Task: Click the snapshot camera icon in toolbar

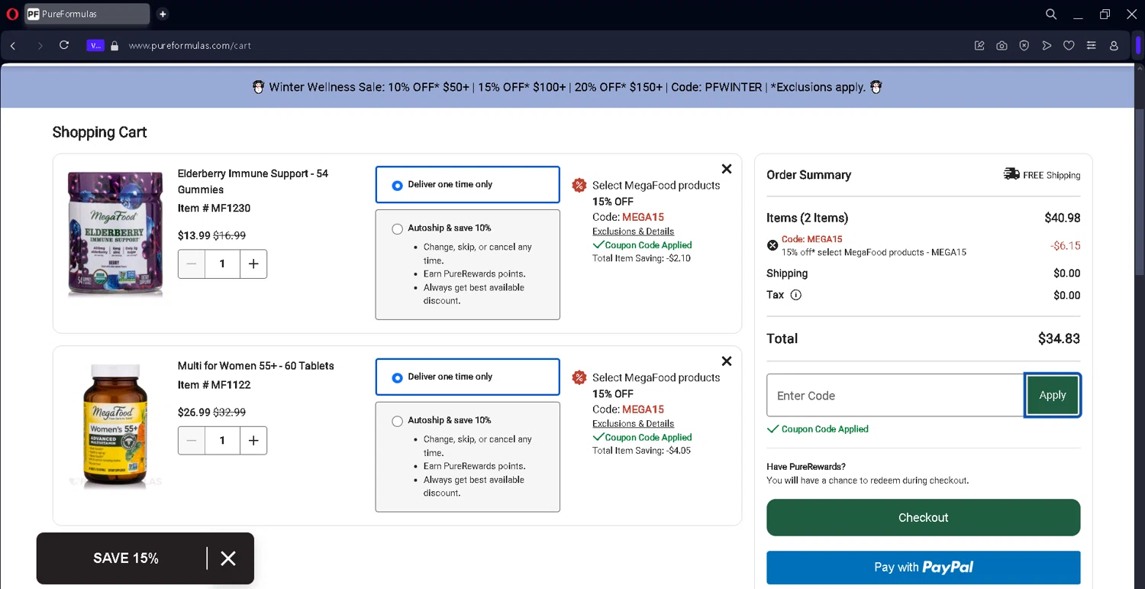Action: [x=1001, y=46]
